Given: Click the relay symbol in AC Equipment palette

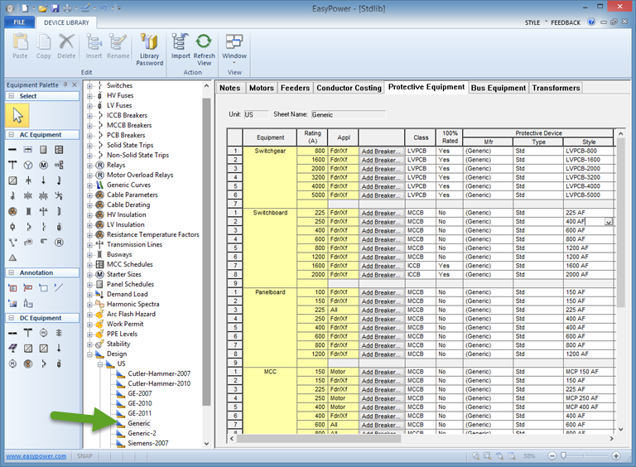Looking at the screenshot, I should coord(59,243).
